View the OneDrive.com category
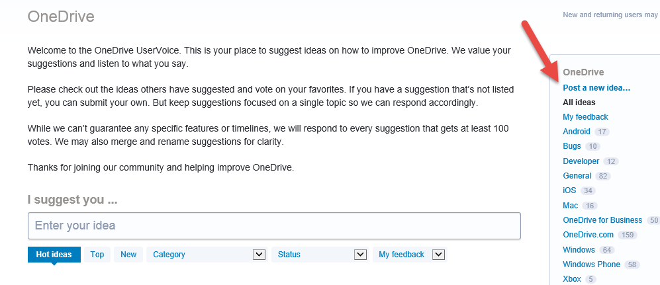 (588, 235)
